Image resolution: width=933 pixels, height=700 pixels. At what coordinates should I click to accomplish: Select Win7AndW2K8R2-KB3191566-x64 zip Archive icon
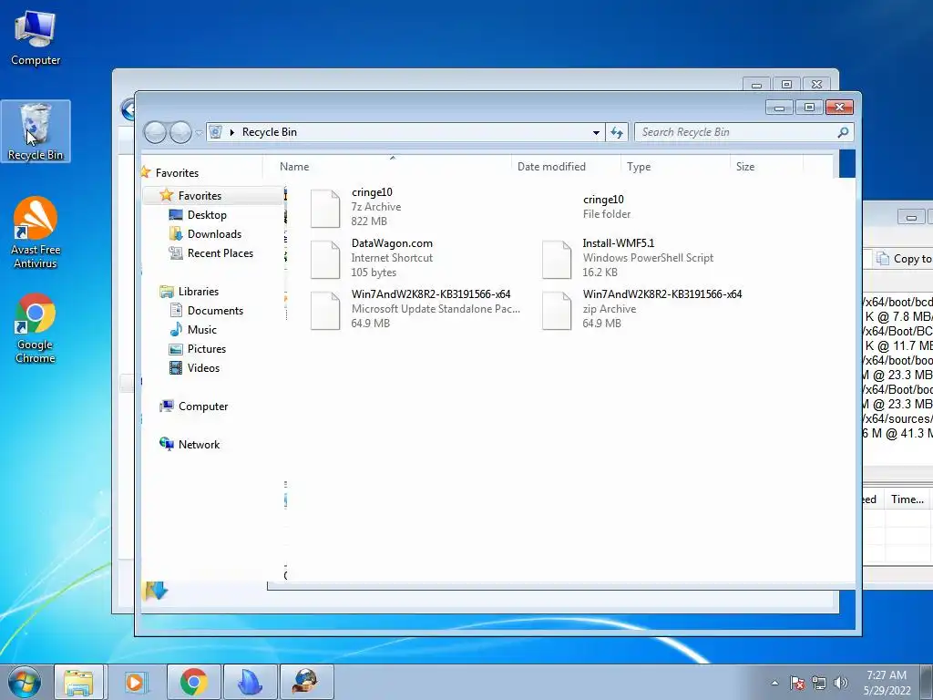tap(557, 310)
